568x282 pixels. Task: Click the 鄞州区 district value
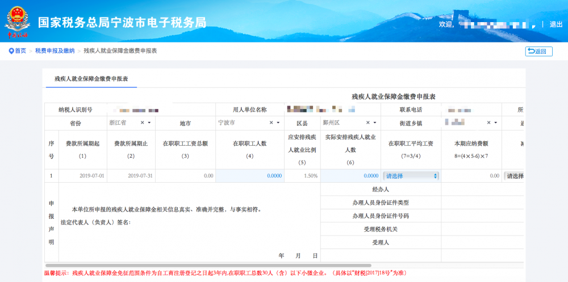click(331, 123)
